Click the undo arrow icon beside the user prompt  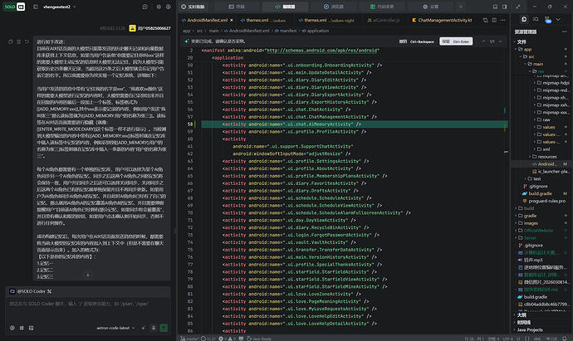(x=27, y=42)
